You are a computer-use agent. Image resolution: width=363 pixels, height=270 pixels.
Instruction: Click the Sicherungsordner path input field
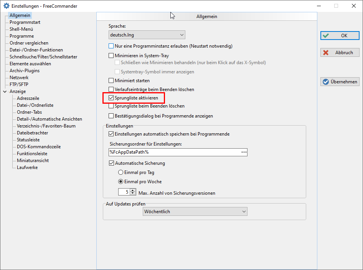(x=175, y=152)
